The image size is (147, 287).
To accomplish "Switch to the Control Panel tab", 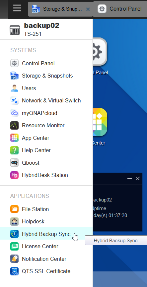I will point(120,9).
